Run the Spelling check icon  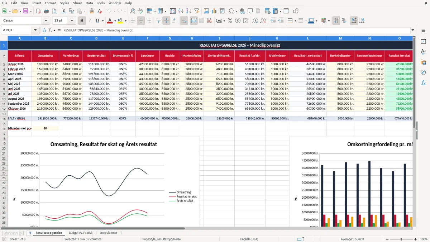[140, 11]
